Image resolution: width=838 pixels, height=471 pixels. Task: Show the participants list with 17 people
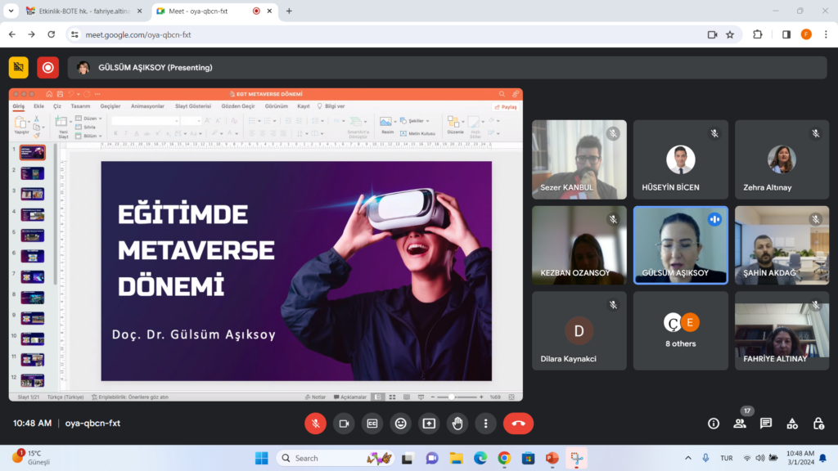click(x=740, y=424)
